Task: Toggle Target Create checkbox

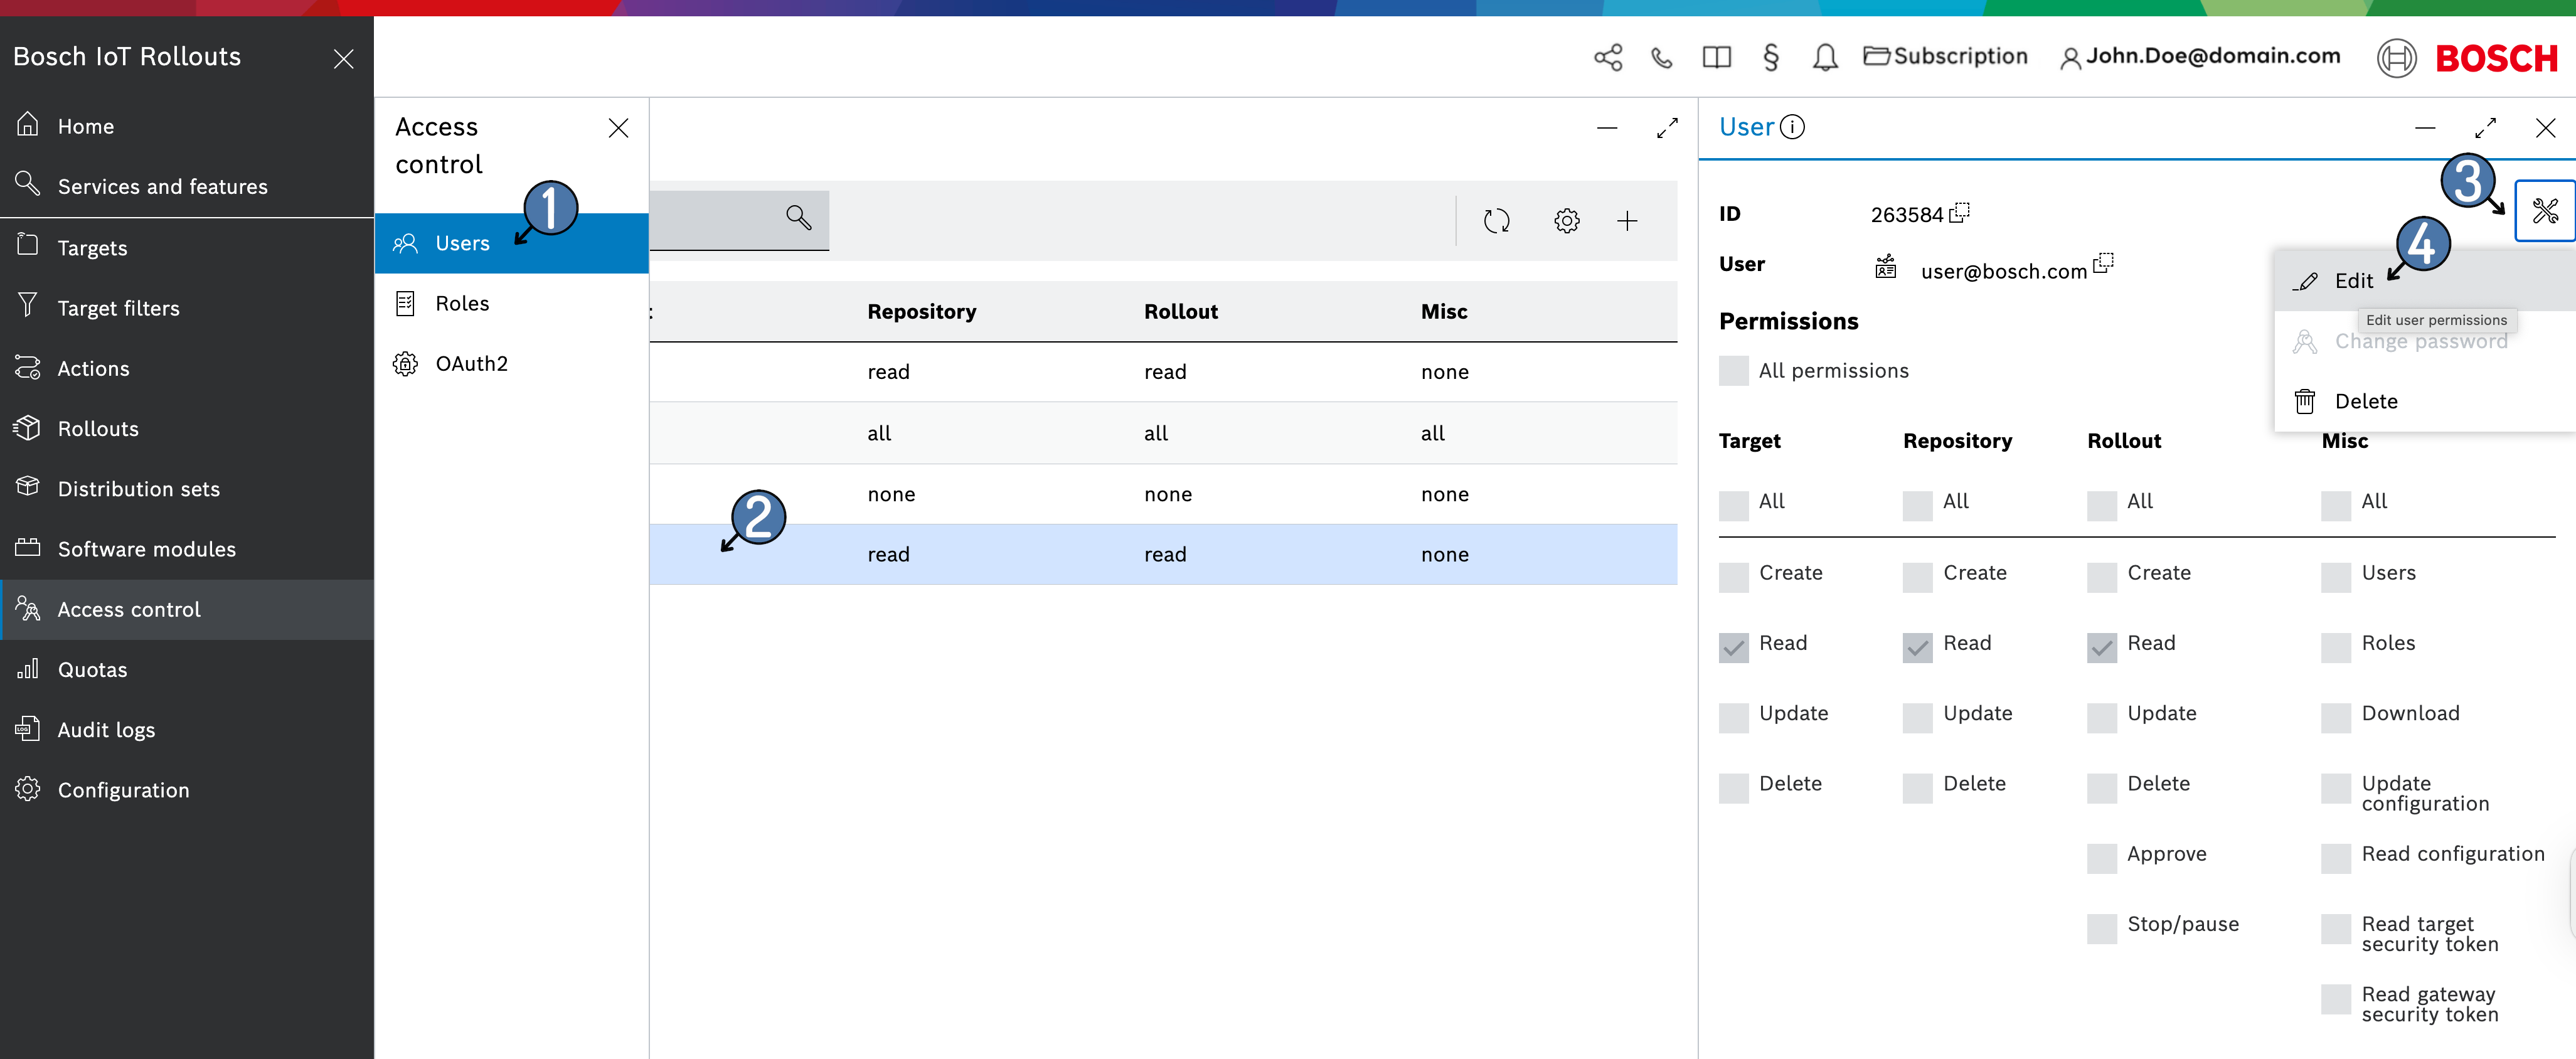Action: click(x=1733, y=577)
